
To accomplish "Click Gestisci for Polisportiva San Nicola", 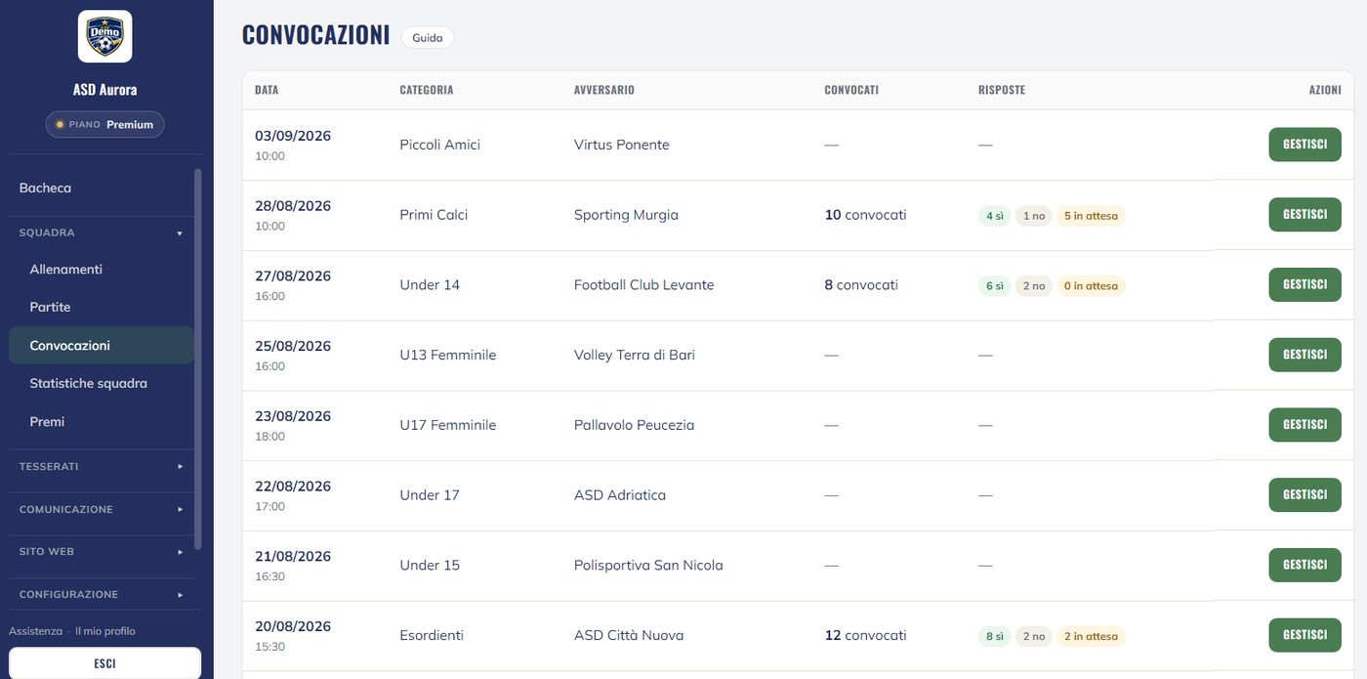I will click(1305, 565).
